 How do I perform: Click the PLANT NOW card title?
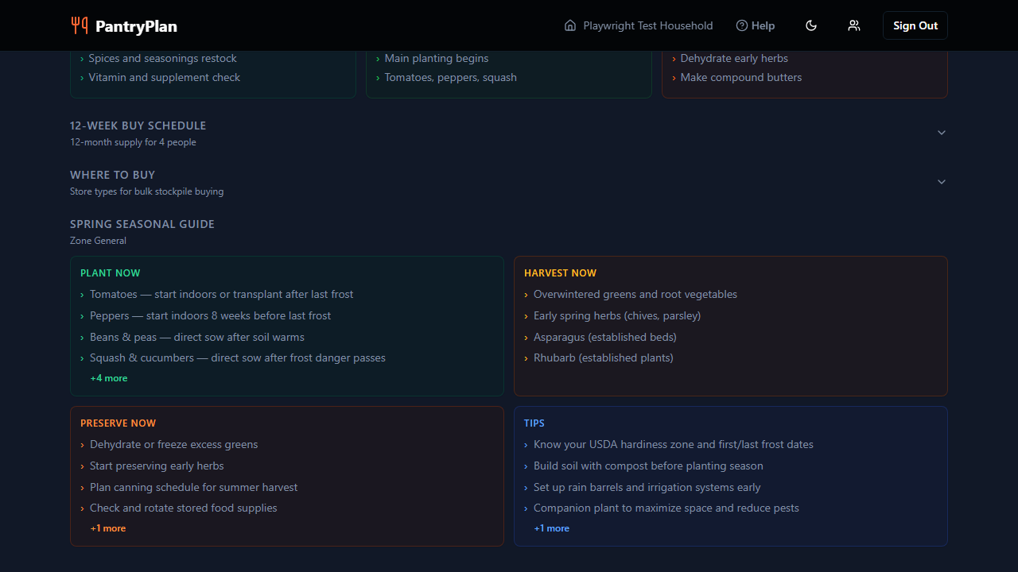point(111,272)
